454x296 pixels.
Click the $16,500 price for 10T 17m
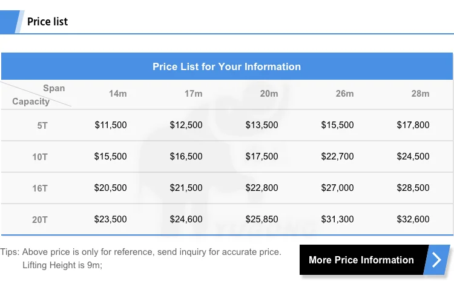pyautogui.click(x=186, y=156)
